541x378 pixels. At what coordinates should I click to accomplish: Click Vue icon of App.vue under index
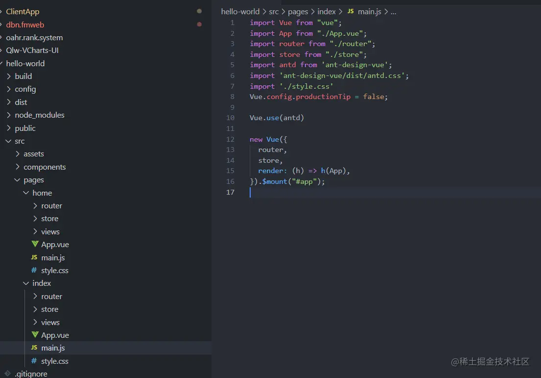[35, 334]
